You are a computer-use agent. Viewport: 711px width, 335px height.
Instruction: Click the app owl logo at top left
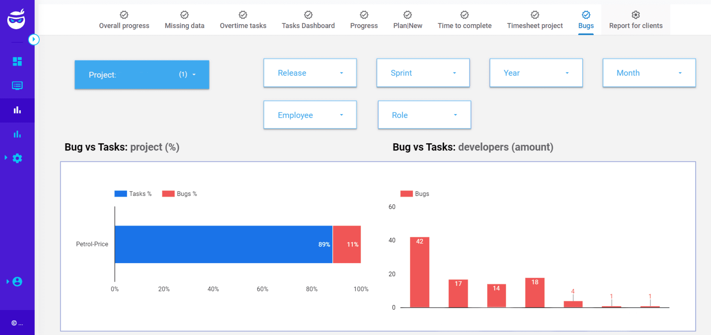coord(16,20)
